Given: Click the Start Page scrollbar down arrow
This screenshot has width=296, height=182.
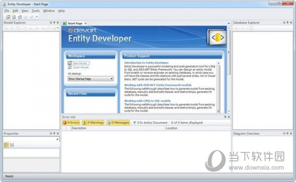Looking at the screenshot, I should 229,111.
